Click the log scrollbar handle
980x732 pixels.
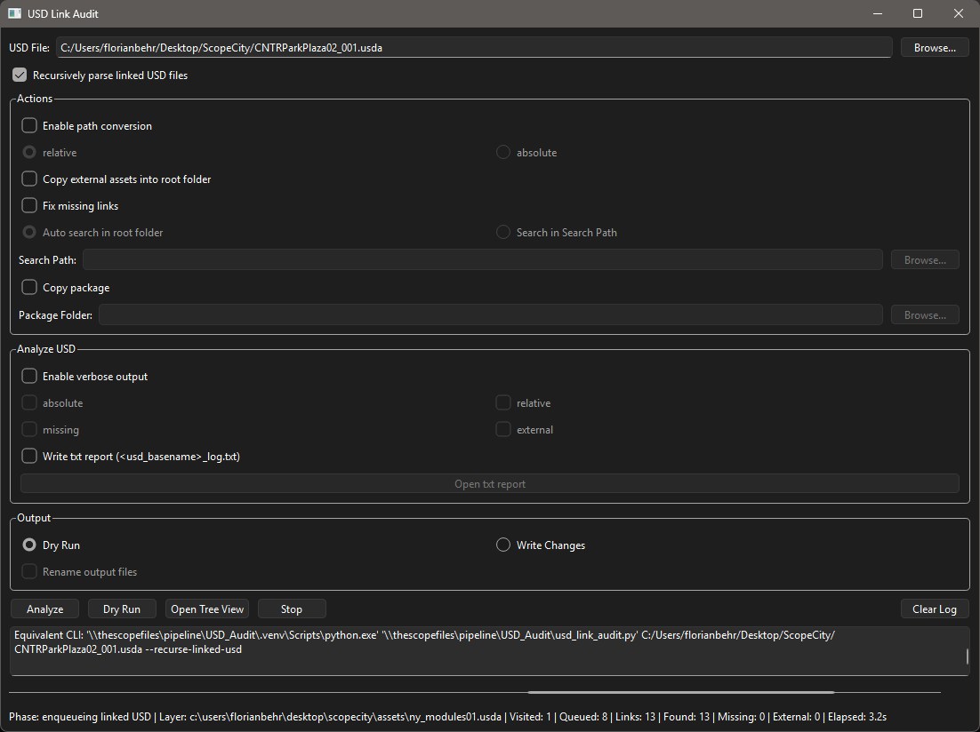pos(967,656)
